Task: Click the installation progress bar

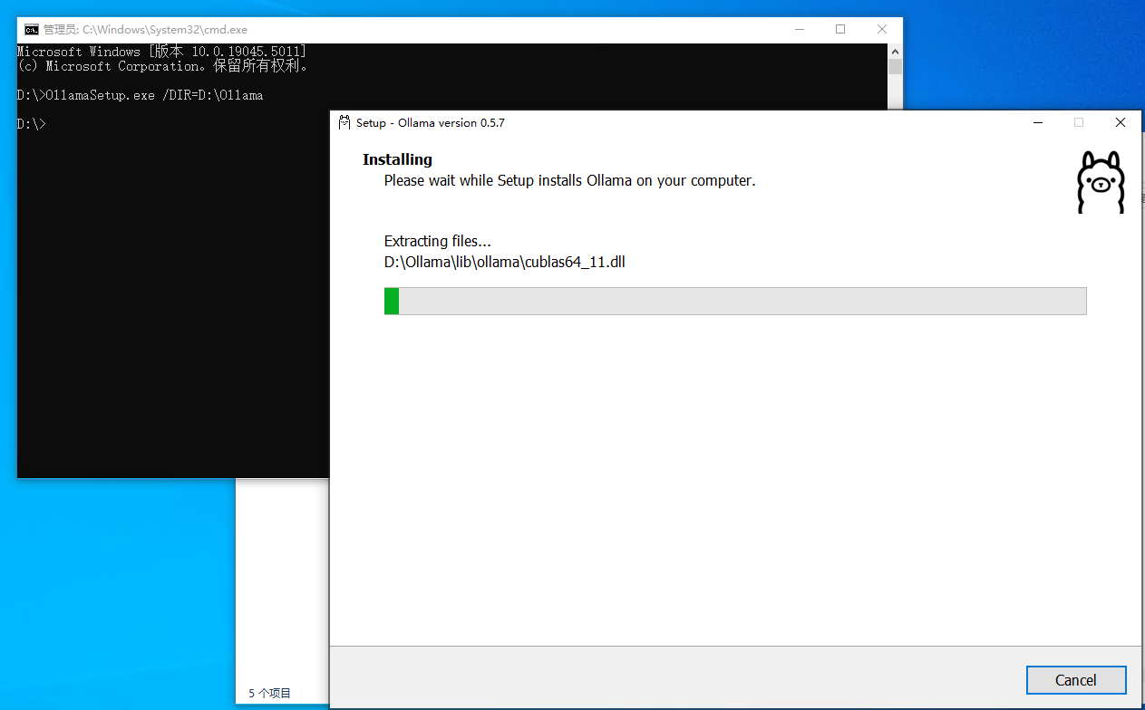Action: pos(735,301)
